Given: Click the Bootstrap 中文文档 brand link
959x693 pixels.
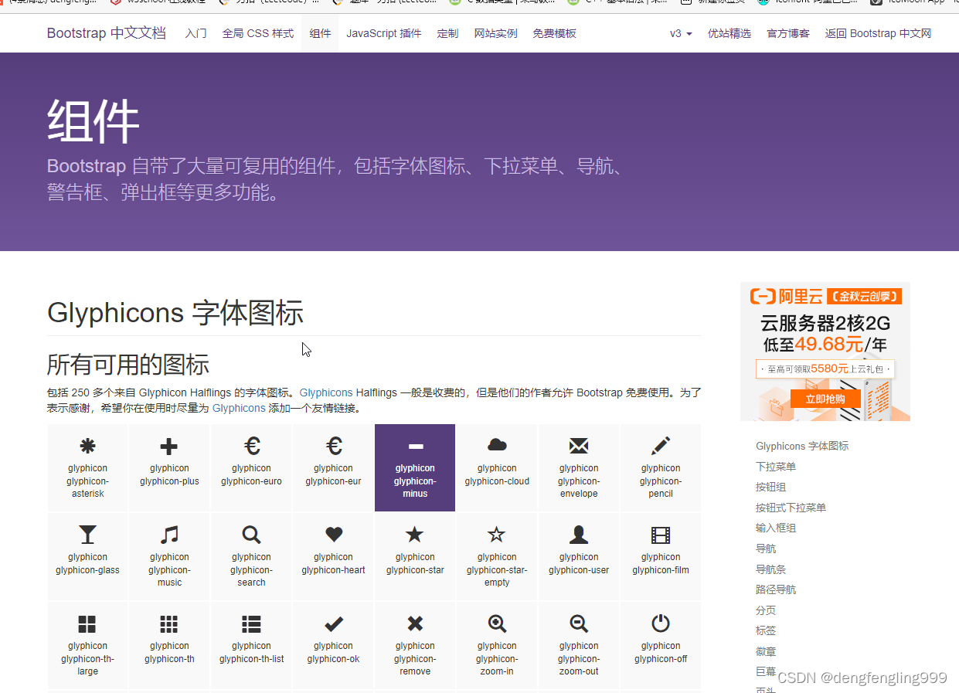Looking at the screenshot, I should tap(107, 33).
